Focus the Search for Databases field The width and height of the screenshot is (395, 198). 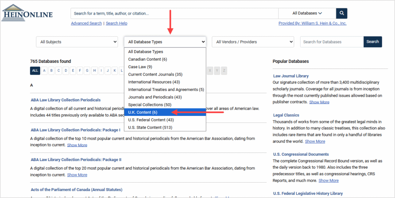tap(332, 42)
